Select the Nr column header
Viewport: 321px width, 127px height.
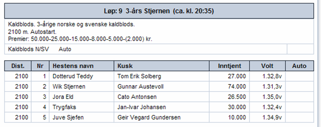click(x=40, y=66)
